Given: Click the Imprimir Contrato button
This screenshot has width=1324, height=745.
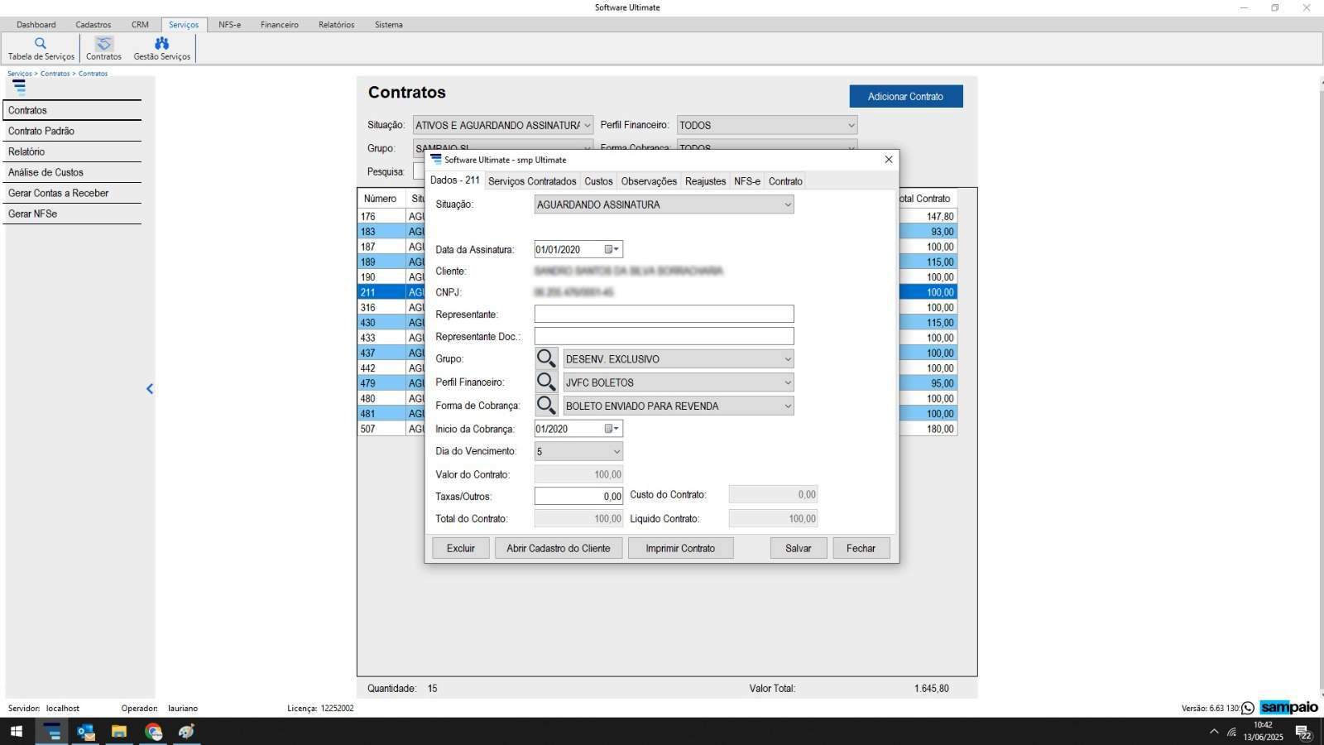Looking at the screenshot, I should 680,548.
